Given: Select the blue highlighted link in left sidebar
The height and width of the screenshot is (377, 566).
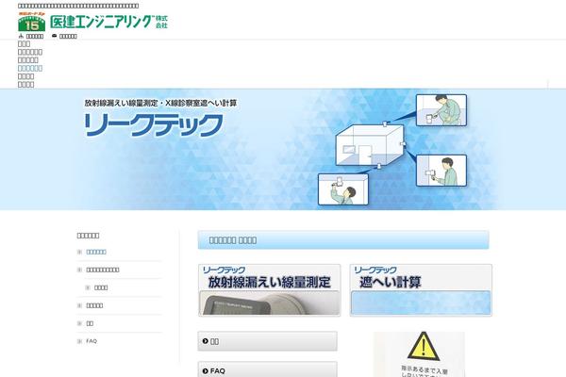Looking at the screenshot, I should 96,252.
